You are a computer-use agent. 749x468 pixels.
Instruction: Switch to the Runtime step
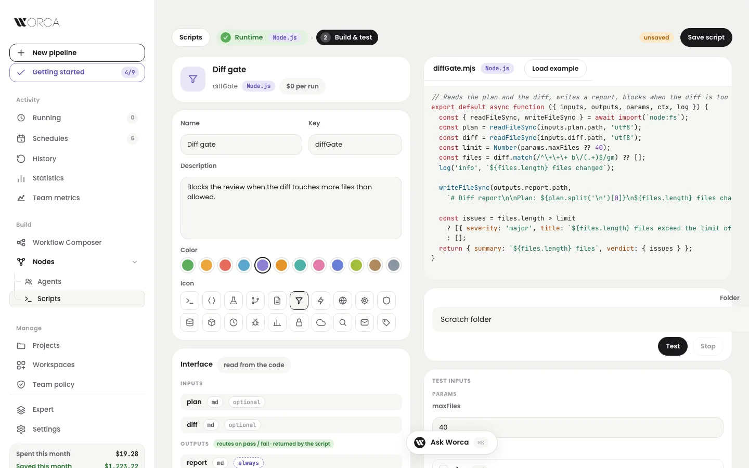pyautogui.click(x=262, y=37)
